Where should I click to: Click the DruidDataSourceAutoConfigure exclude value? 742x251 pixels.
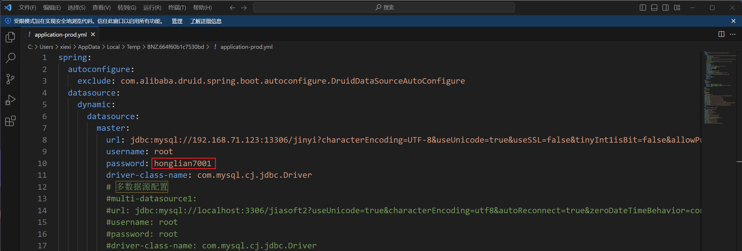(293, 81)
